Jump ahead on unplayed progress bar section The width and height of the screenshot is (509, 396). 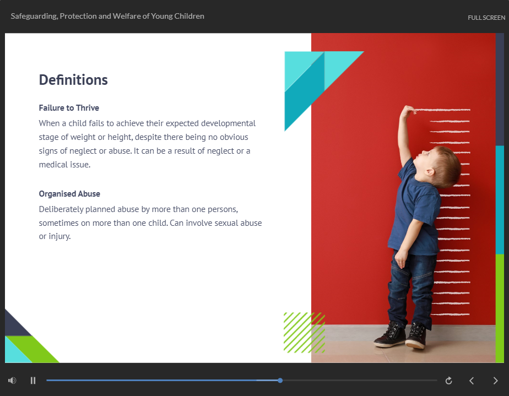point(358,381)
